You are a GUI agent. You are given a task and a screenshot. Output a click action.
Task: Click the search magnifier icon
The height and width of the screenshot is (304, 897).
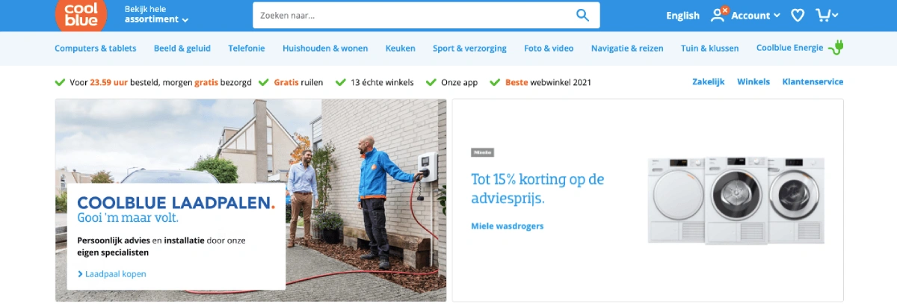coord(582,15)
